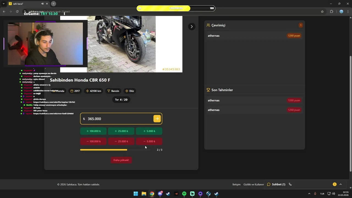Click the 42100 km mileage chip
The height and width of the screenshot is (198, 352).
(x=94, y=91)
